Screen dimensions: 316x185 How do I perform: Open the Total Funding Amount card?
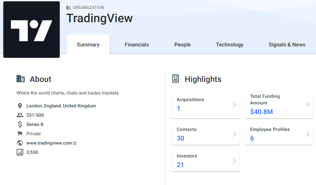point(279,104)
